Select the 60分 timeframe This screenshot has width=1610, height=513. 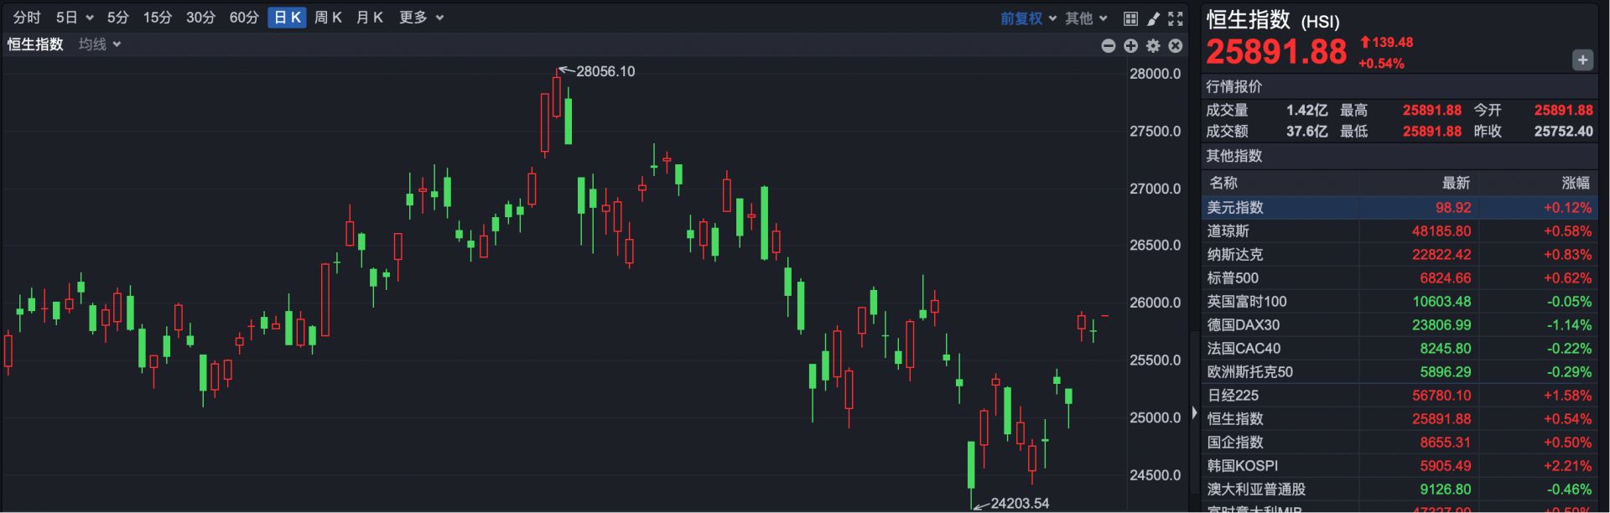tap(244, 18)
